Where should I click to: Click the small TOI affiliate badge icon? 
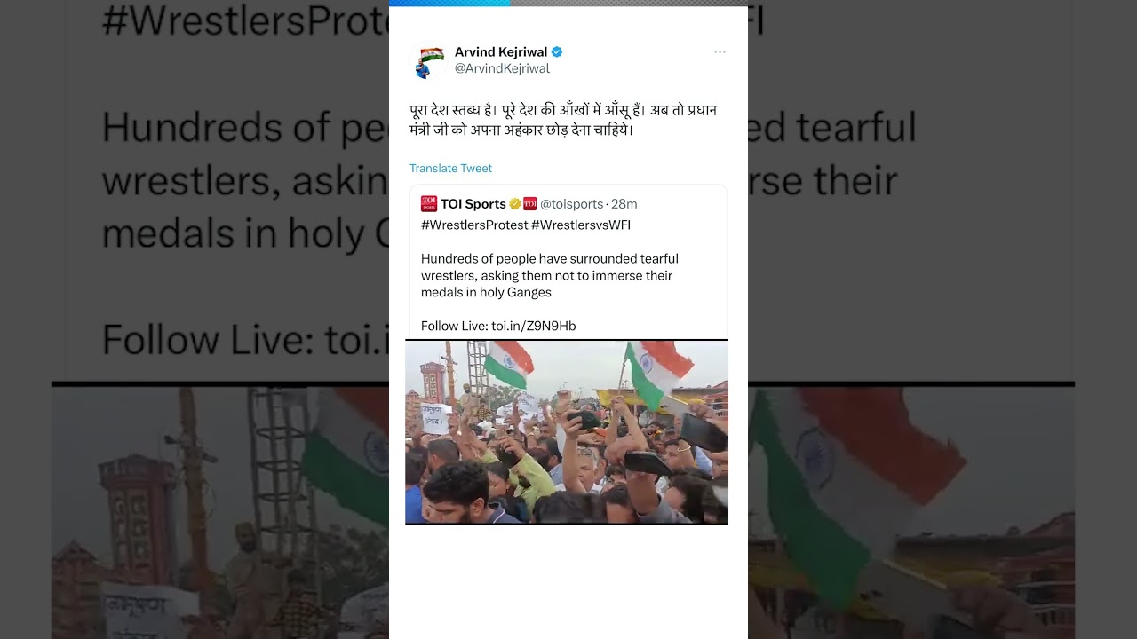(x=529, y=204)
